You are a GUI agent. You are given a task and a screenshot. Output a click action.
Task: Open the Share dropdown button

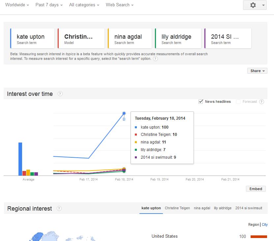[x=257, y=71]
